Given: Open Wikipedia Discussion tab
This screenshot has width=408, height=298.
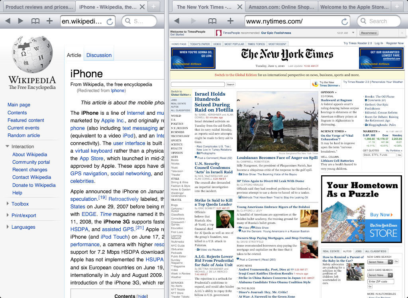Looking at the screenshot, I should (99, 55).
